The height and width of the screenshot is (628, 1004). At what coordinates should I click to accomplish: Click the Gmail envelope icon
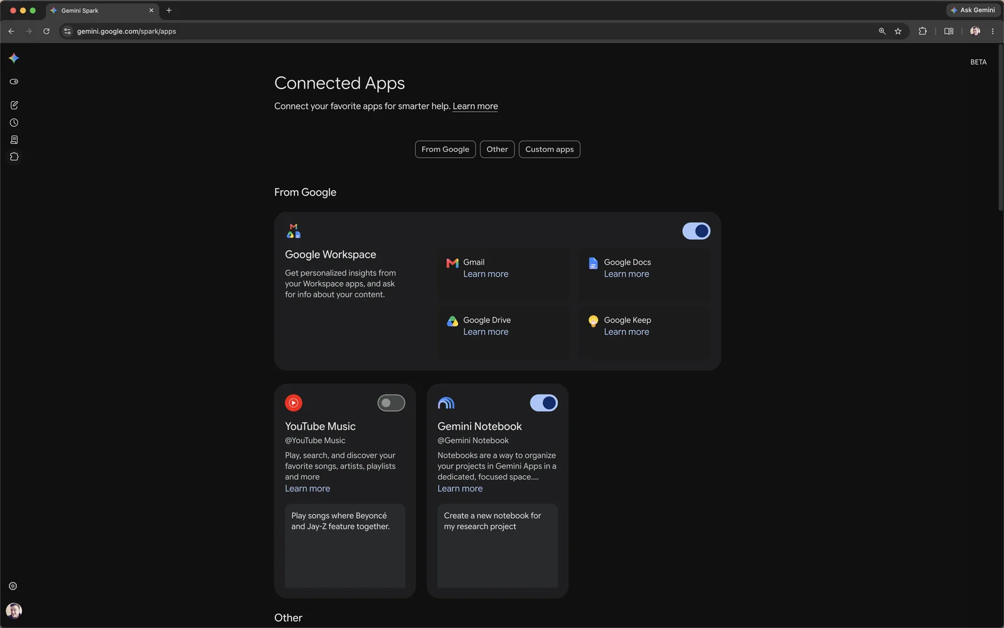452,263
